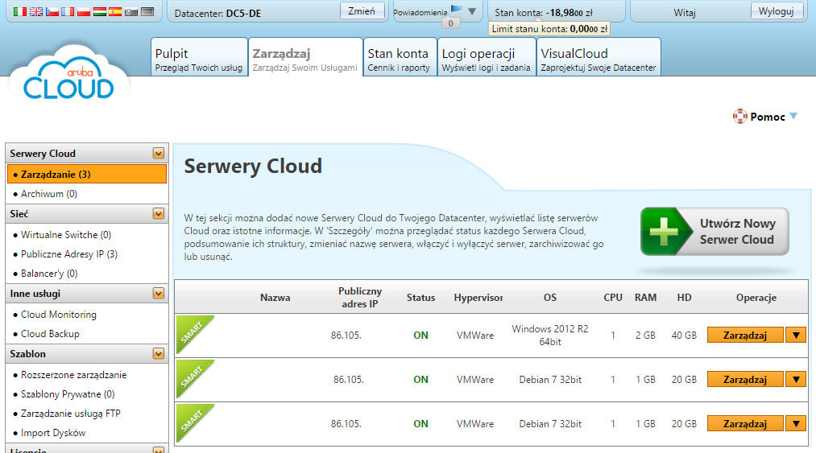816x453 pixels.
Task: Switch language with the Czech flag
Action: [52, 11]
